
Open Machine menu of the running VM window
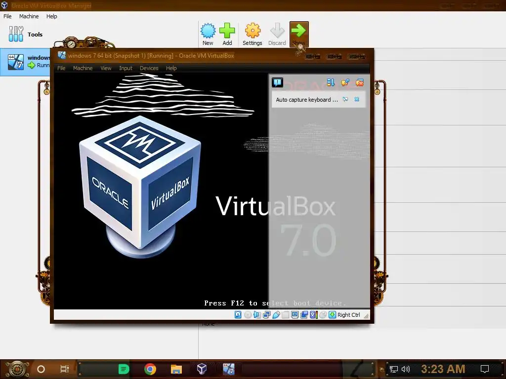point(83,68)
